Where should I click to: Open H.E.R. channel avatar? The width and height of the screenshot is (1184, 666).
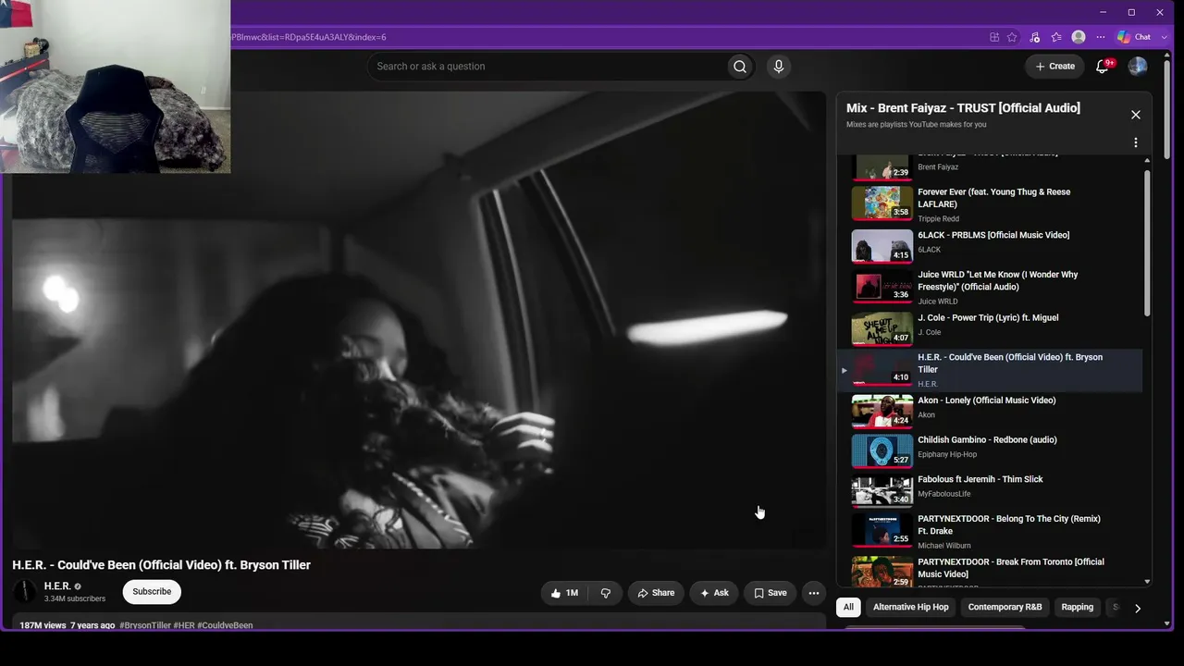(x=25, y=592)
